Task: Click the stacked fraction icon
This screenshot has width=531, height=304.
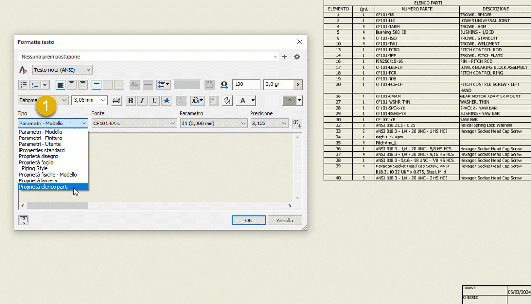Action: [x=181, y=100]
